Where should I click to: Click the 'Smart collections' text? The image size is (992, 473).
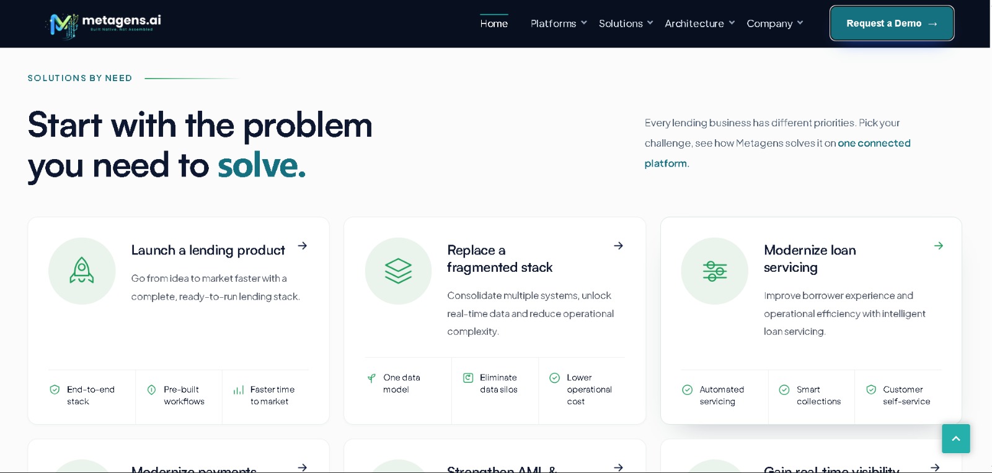(818, 396)
